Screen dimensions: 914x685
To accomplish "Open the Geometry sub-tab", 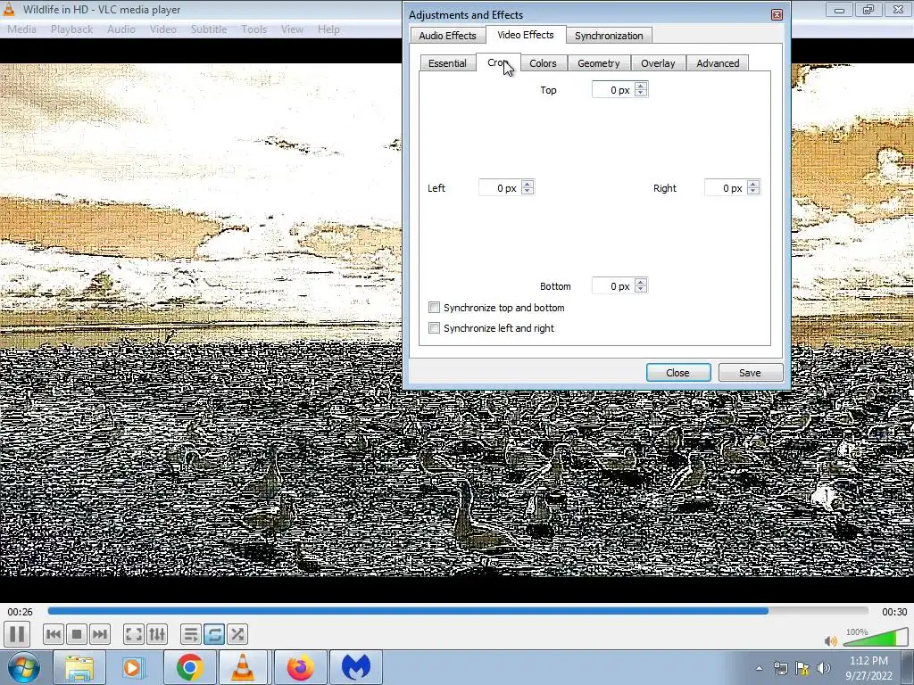I will coord(599,63).
